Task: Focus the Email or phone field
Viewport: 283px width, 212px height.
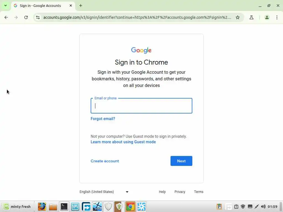Action: 141,106
